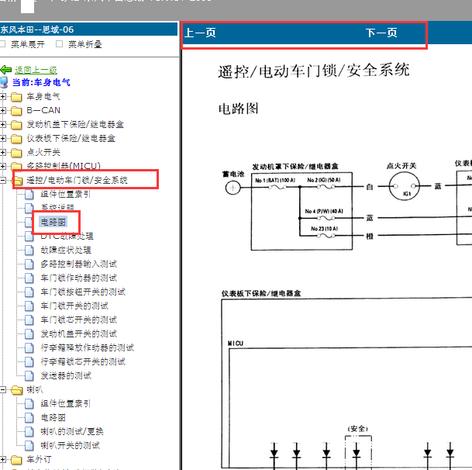Screen dimensions: 472x470
Task: Click the green back arrow icon
Action: 6,70
